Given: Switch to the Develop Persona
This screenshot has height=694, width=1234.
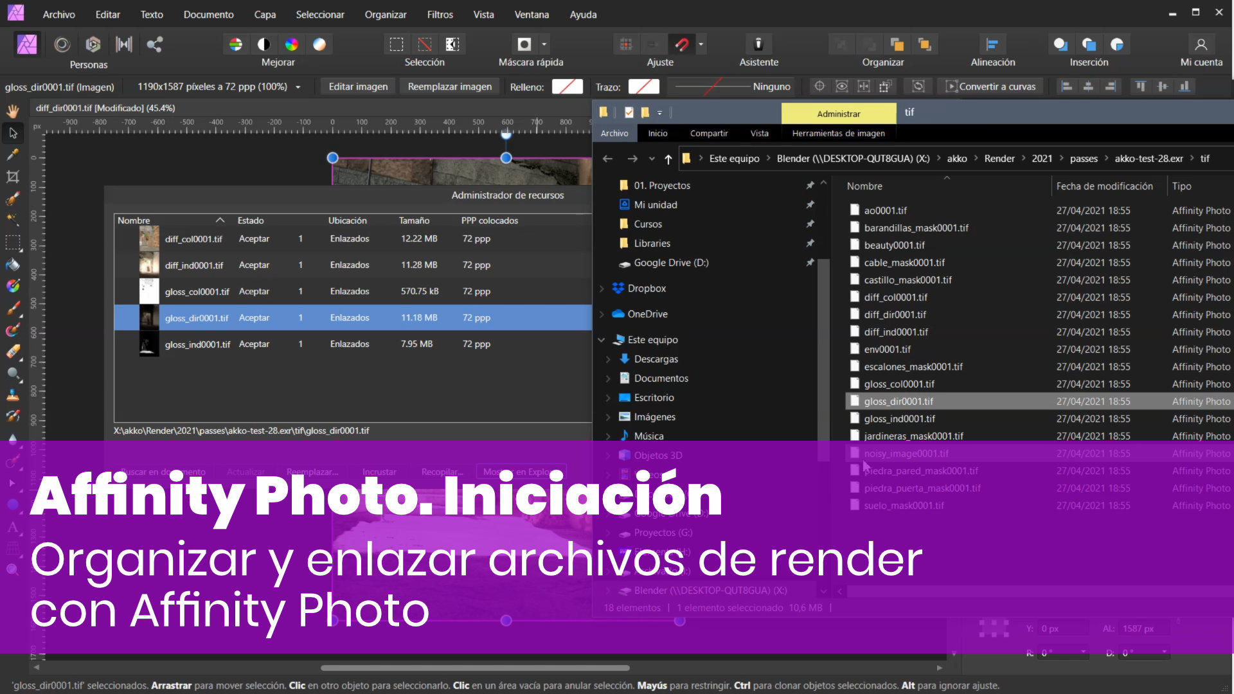Looking at the screenshot, I should pos(93,44).
